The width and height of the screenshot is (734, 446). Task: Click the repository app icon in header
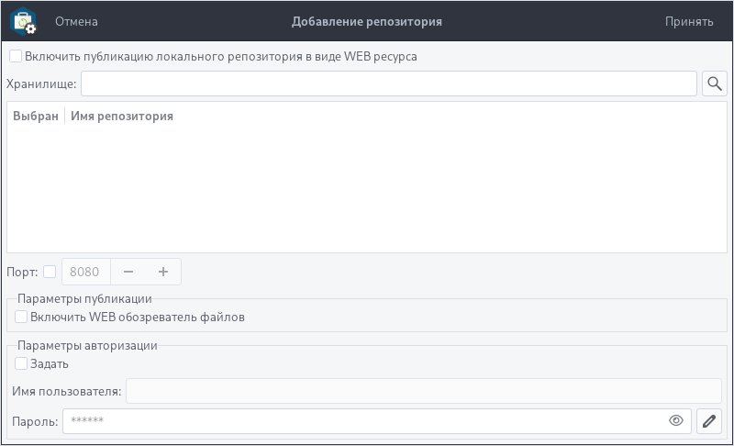pos(23,21)
